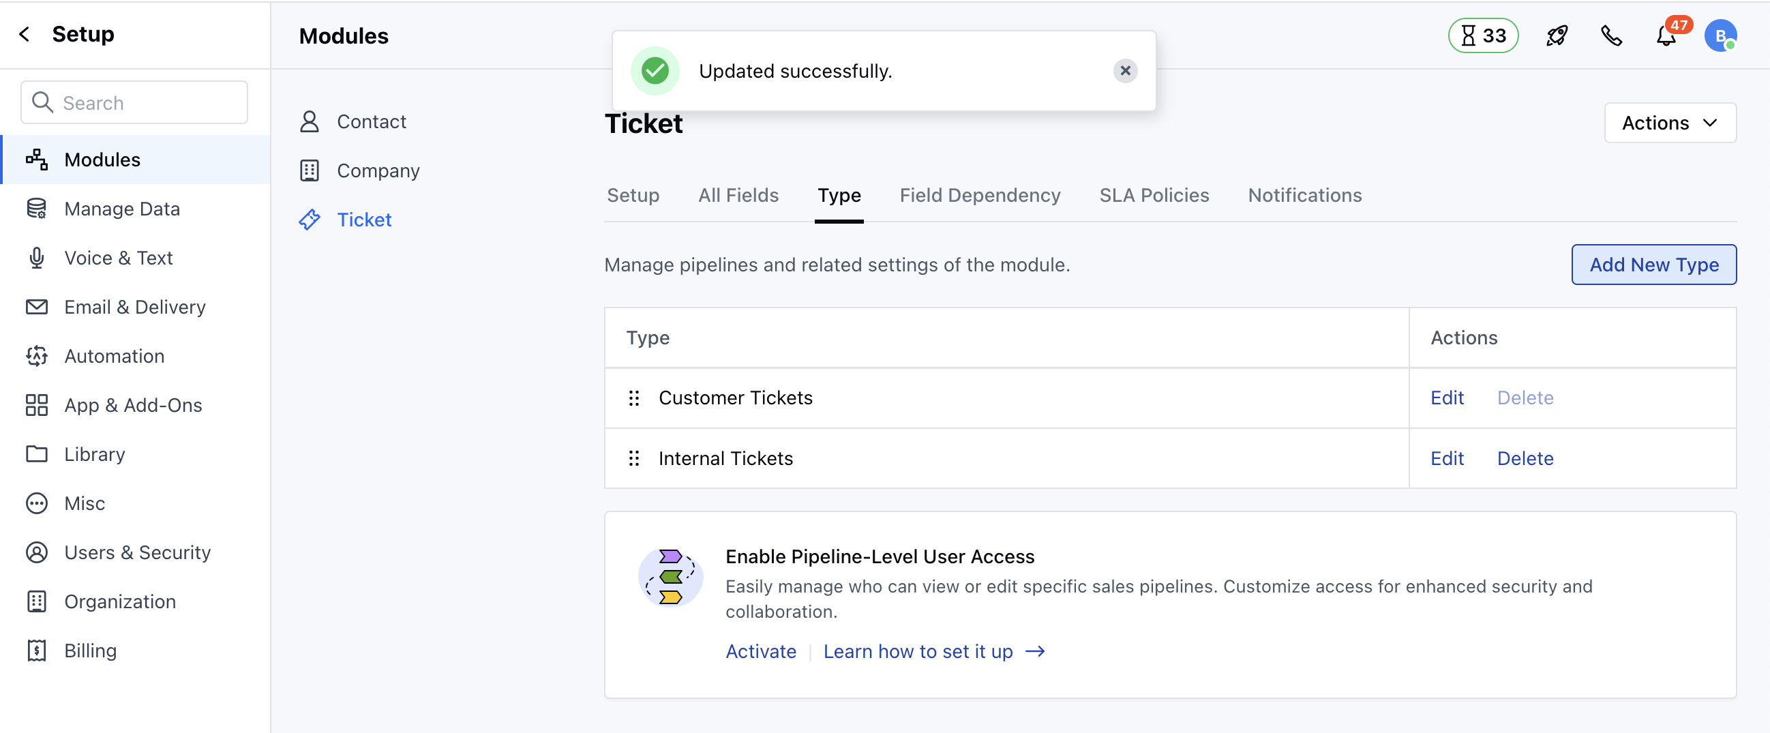The image size is (1770, 733).
Task: Select the Company module
Action: tap(378, 170)
